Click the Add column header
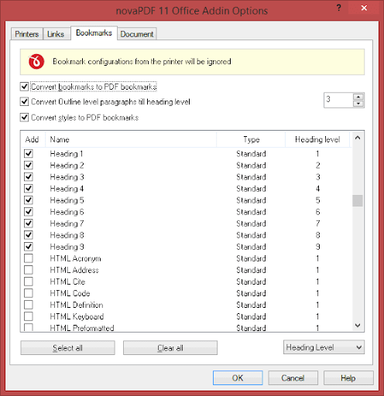Screen dimensions: 384x396 [x=33, y=139]
